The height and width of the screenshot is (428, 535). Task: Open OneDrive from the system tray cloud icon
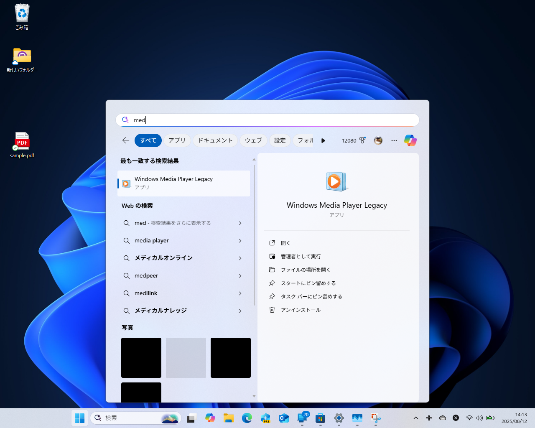(x=443, y=418)
